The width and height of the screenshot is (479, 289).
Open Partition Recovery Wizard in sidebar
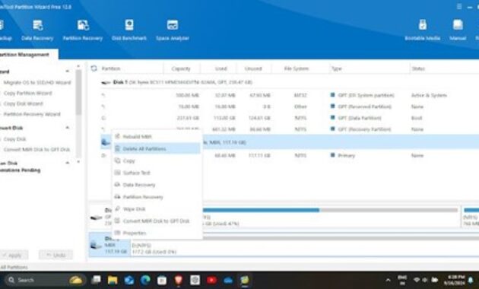[x=32, y=114]
